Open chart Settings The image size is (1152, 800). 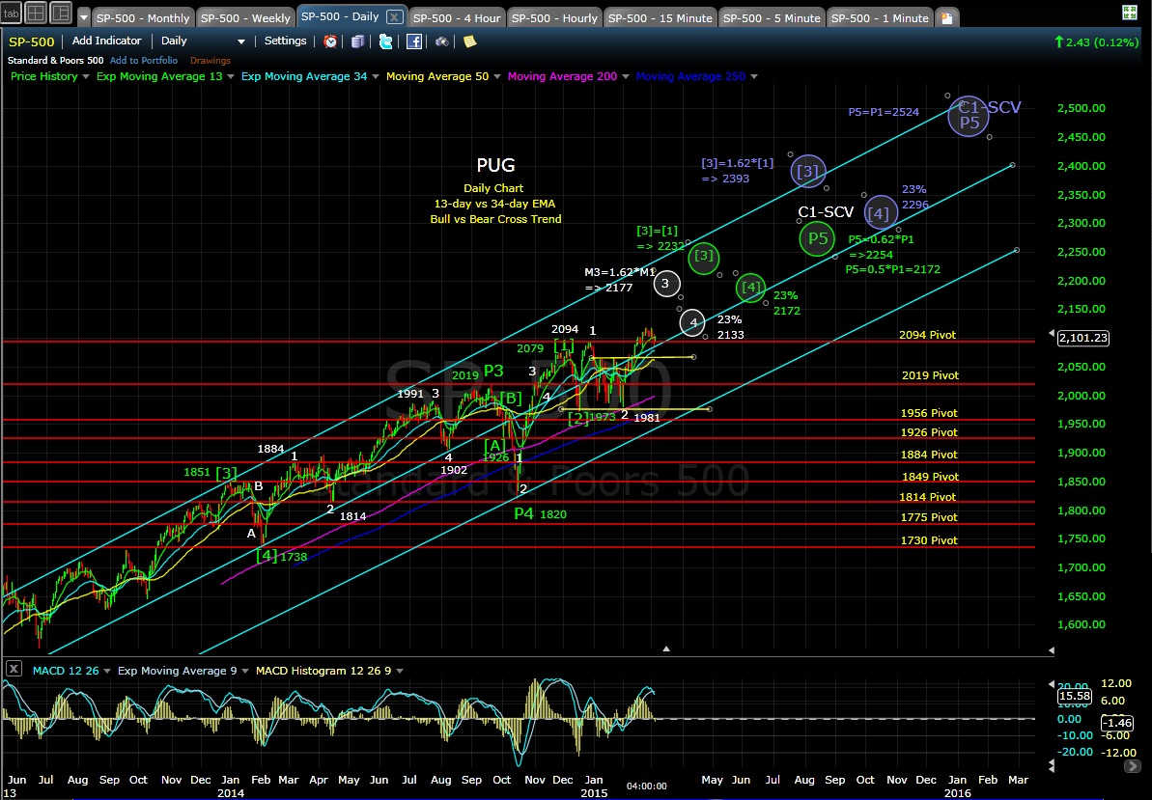point(285,41)
